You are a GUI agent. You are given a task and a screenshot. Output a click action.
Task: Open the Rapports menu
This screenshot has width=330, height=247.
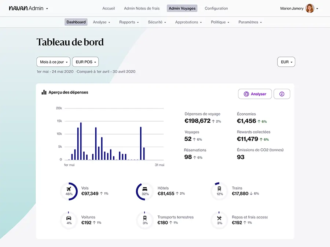(129, 22)
